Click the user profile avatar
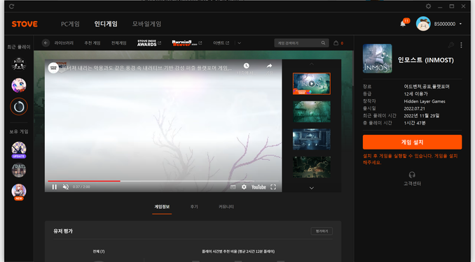Viewport: 475px width, 262px height. 423,24
